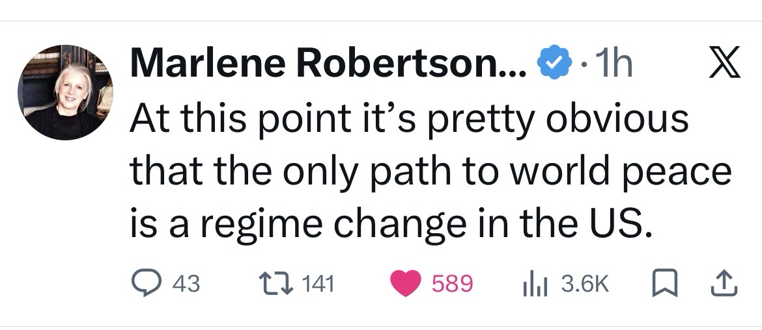The height and width of the screenshot is (330, 762).
Task: Open Marlene Robertson's profile photo
Action: point(64,92)
